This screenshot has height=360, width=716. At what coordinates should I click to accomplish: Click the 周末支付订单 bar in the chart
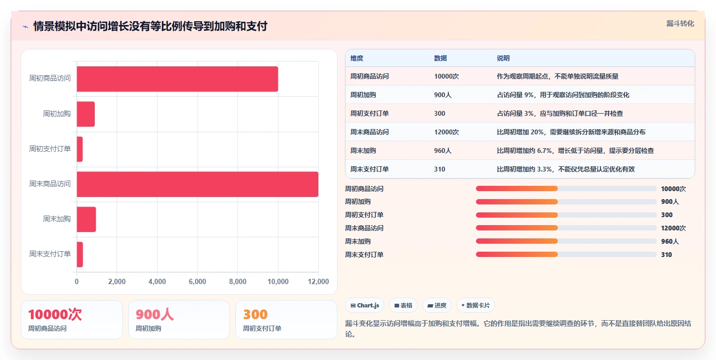[x=80, y=254]
